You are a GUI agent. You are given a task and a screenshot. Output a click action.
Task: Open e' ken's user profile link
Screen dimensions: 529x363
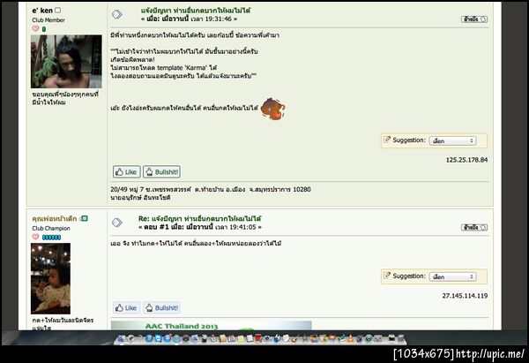pos(42,11)
